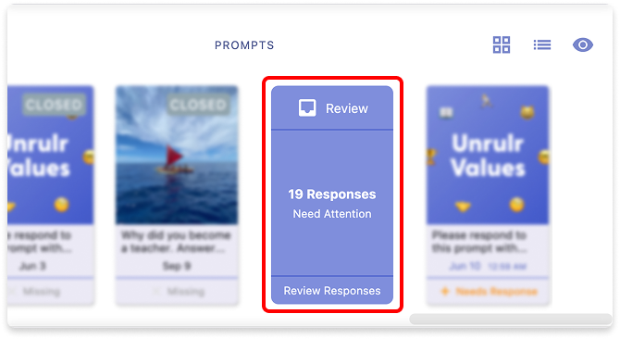This screenshot has width=620, height=339.
Task: Click the Review header label
Action: [x=347, y=108]
